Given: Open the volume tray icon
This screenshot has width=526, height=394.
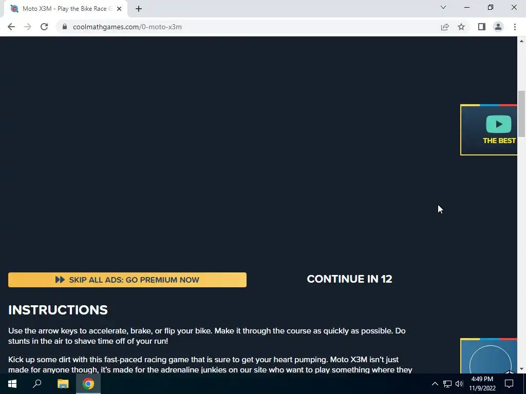Looking at the screenshot, I should tap(459, 384).
